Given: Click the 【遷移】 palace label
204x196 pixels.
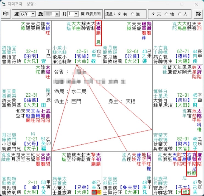Looking at the screenshot, I should click(183, 57).
